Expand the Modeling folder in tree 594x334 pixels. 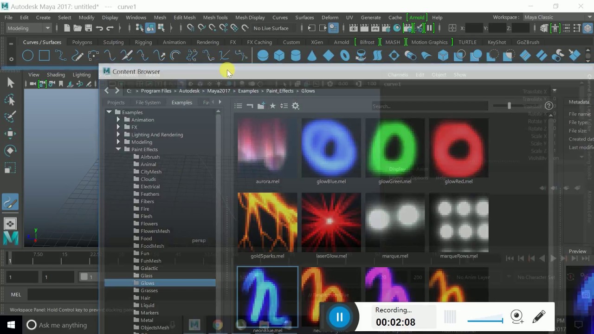coord(118,142)
